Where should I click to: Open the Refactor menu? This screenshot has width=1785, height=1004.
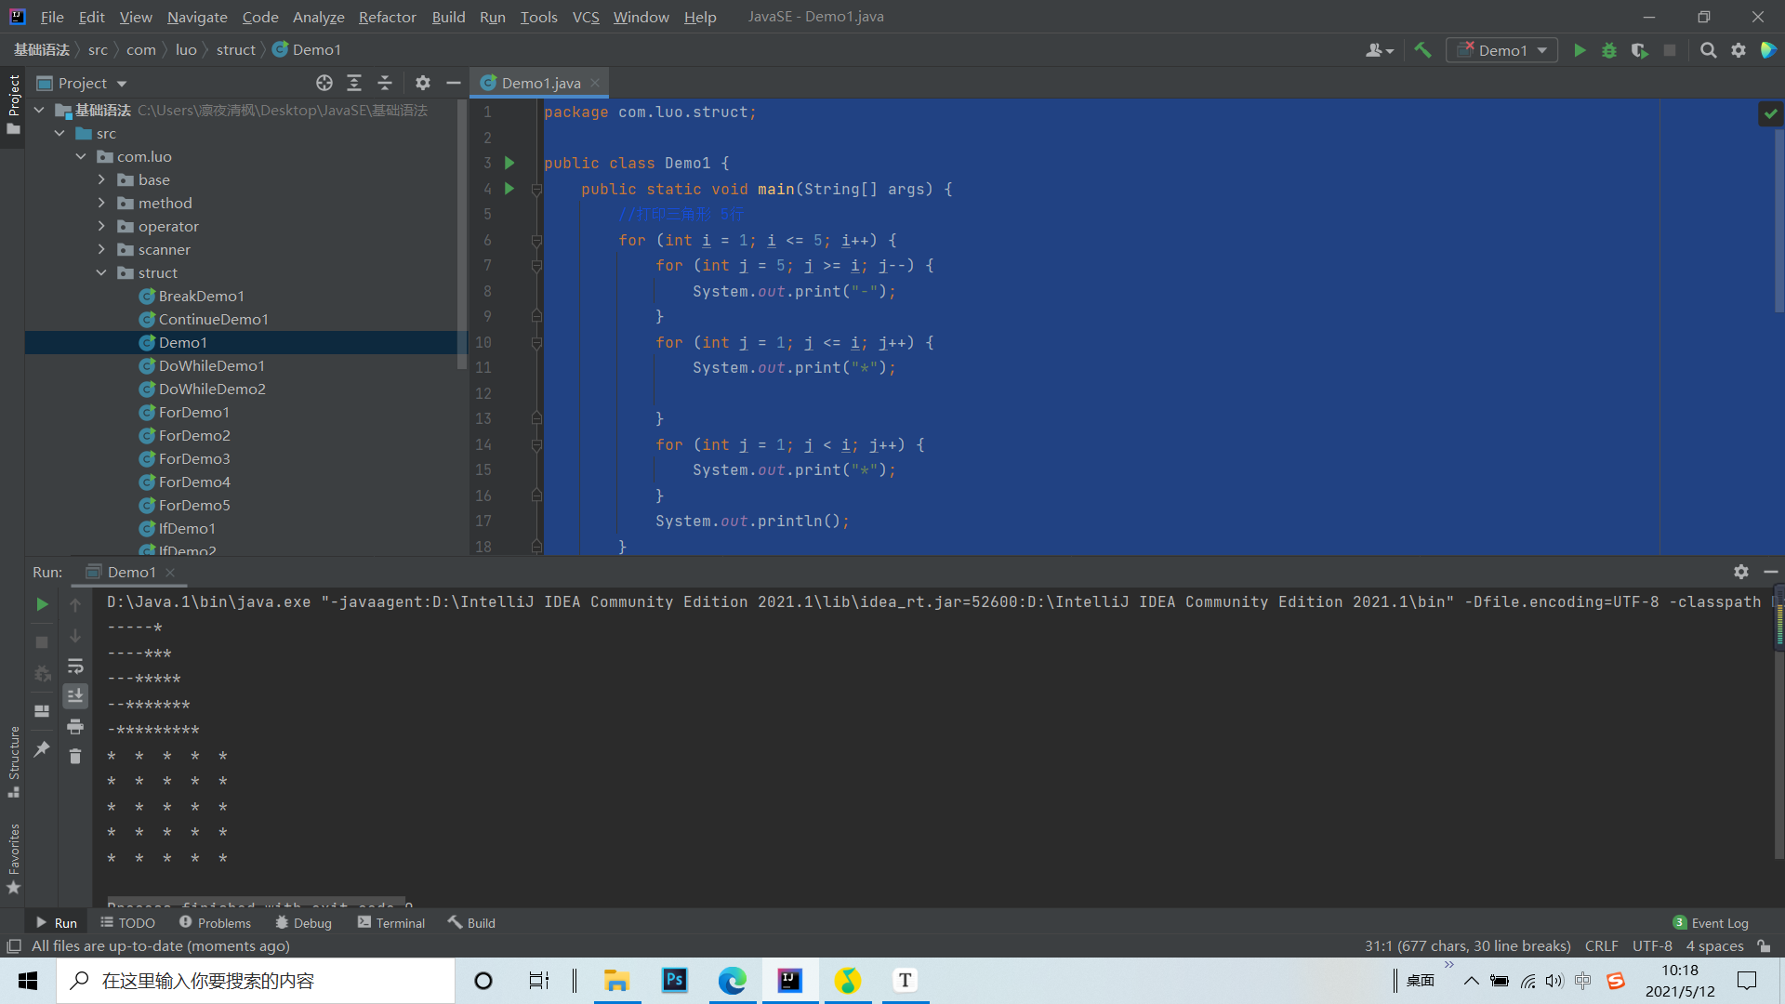pos(387,17)
